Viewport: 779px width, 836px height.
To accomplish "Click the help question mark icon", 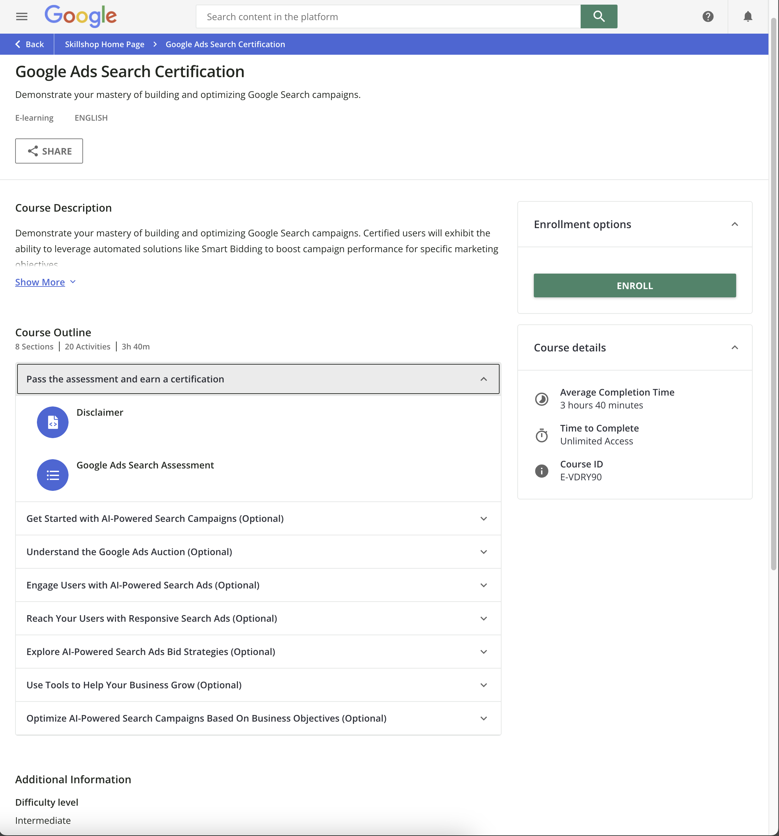I will click(x=708, y=16).
